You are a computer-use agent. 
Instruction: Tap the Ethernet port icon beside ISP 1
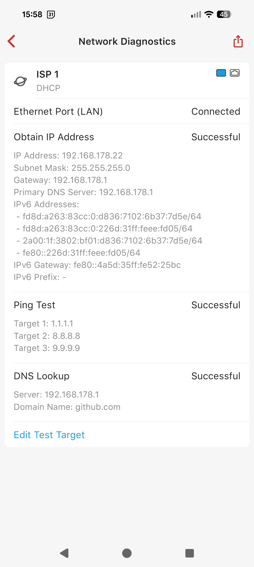235,73
